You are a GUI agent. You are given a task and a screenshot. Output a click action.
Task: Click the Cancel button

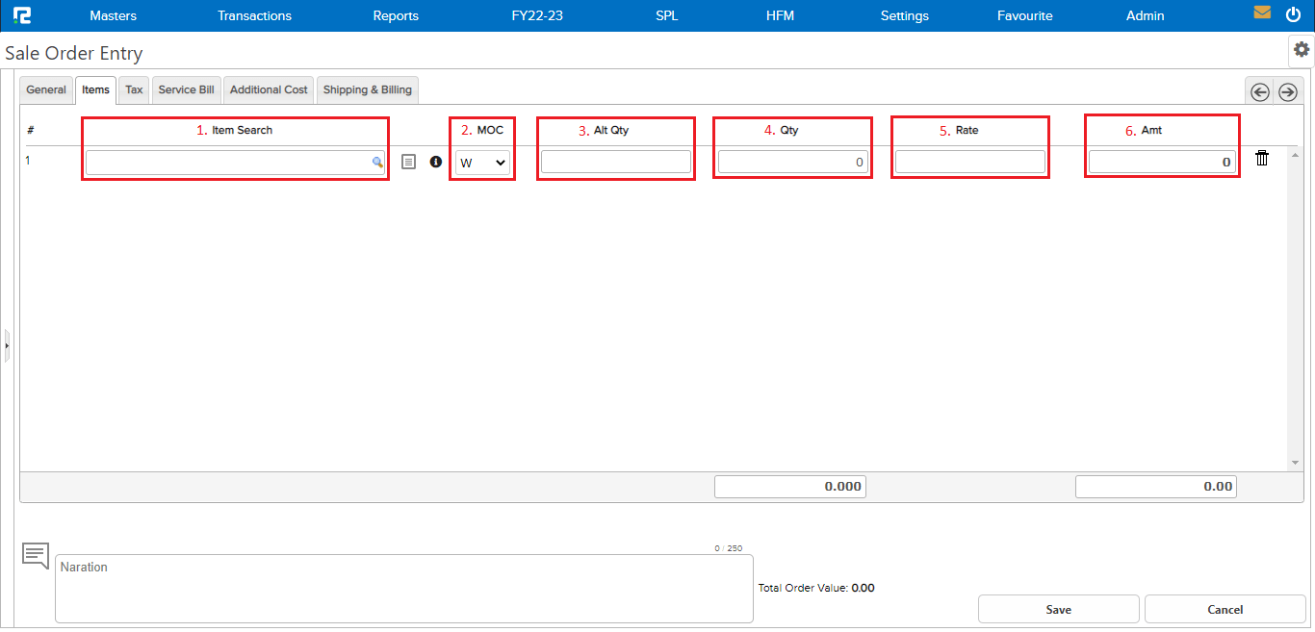click(1225, 609)
